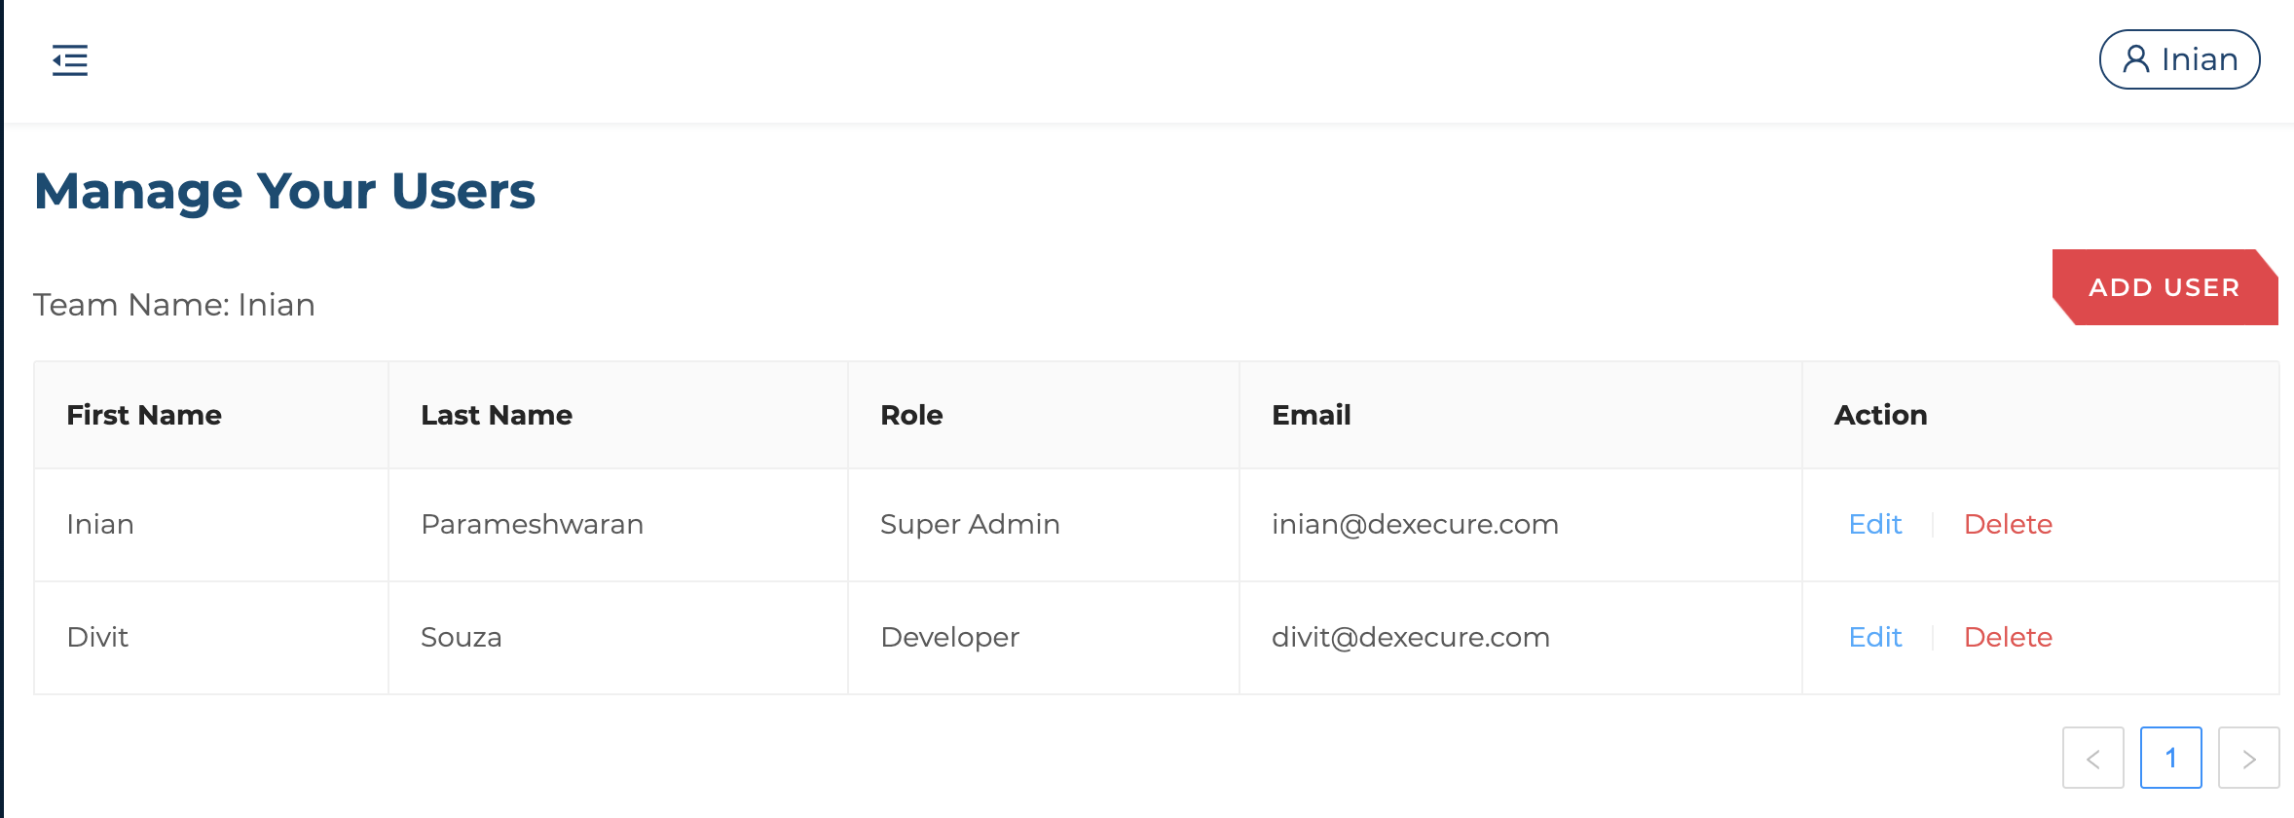Click the user avatar icon beside Inian

point(2135,59)
